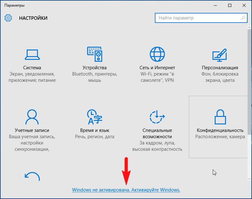The height and width of the screenshot is (199, 252).
Task: Click the Ваша учетная запись description
Action: 32,143
